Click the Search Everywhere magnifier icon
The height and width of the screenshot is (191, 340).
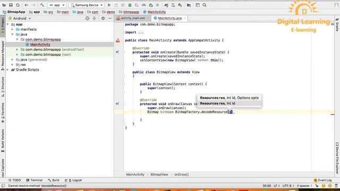[205, 5]
